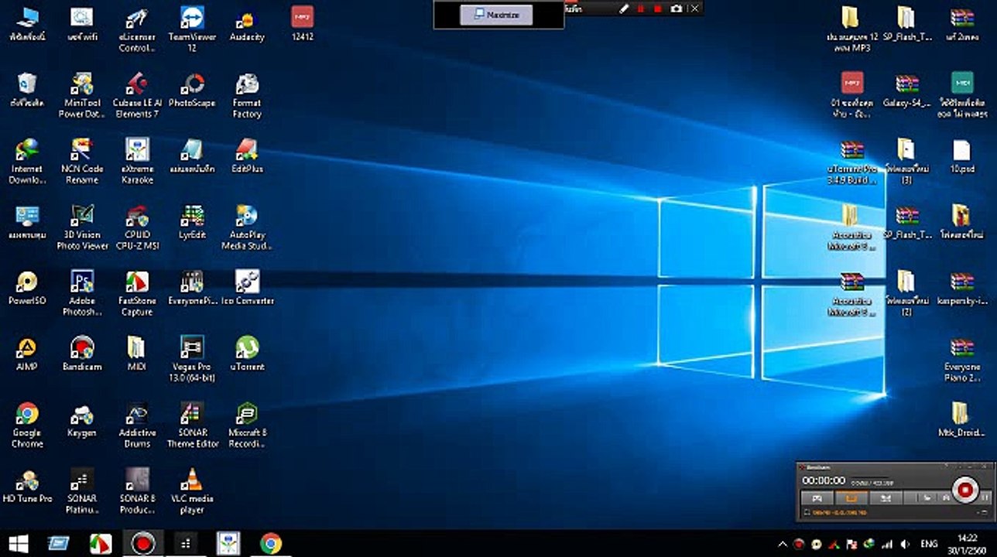Open the Audacity desktop icon
Viewport: 997px width, 557px height.
pyautogui.click(x=247, y=24)
